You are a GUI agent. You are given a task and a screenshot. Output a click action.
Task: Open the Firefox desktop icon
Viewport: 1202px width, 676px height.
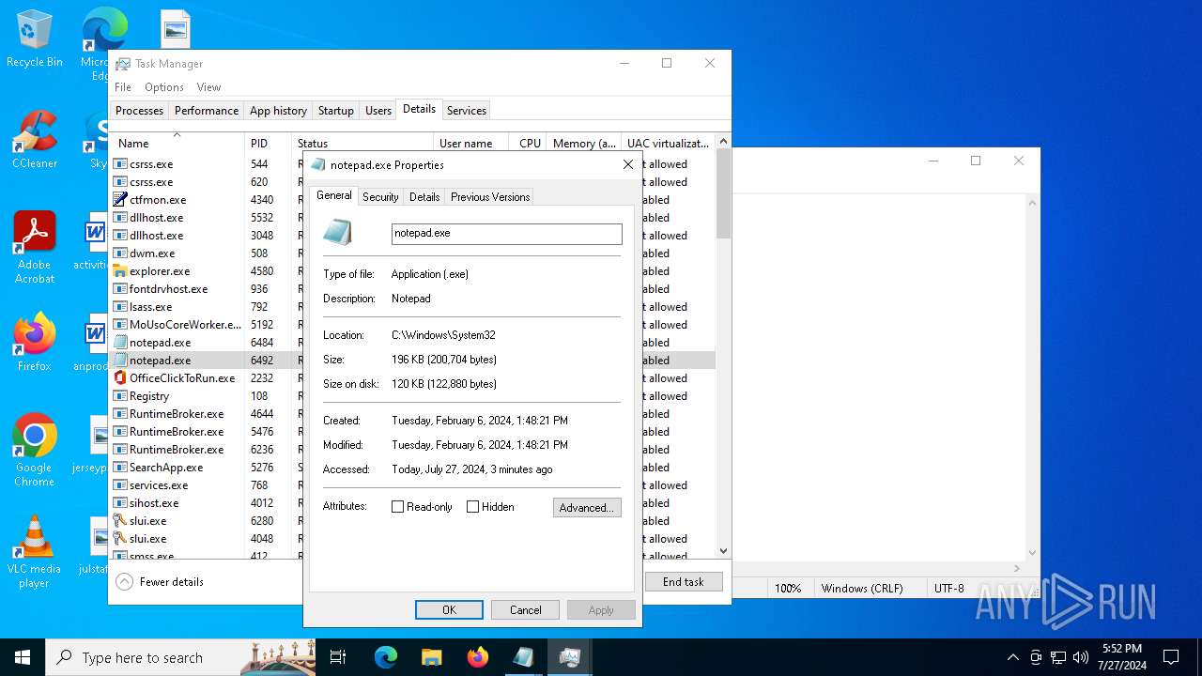35,343
